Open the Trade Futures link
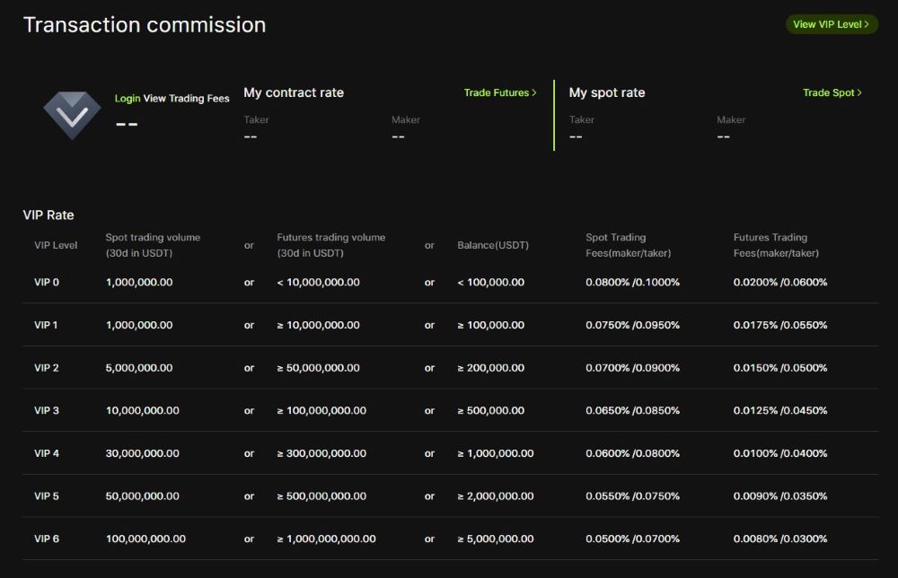 [500, 92]
